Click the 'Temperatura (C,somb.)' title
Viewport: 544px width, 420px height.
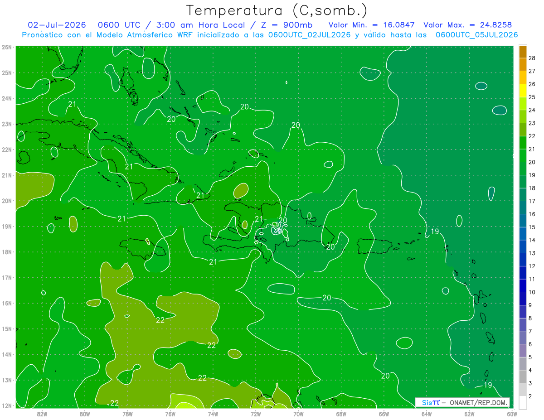[x=277, y=10]
